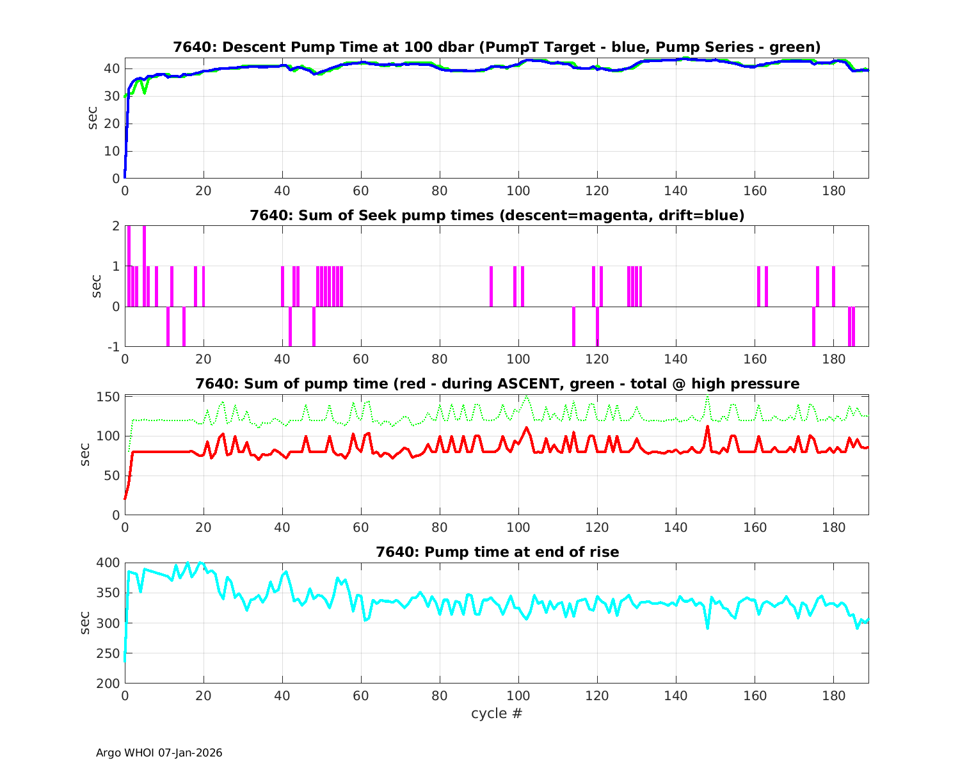Click the Descent Pump Time chart title
The height and width of the screenshot is (768, 960).
click(x=497, y=47)
